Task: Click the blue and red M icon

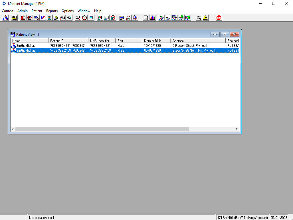Action: (43, 18)
